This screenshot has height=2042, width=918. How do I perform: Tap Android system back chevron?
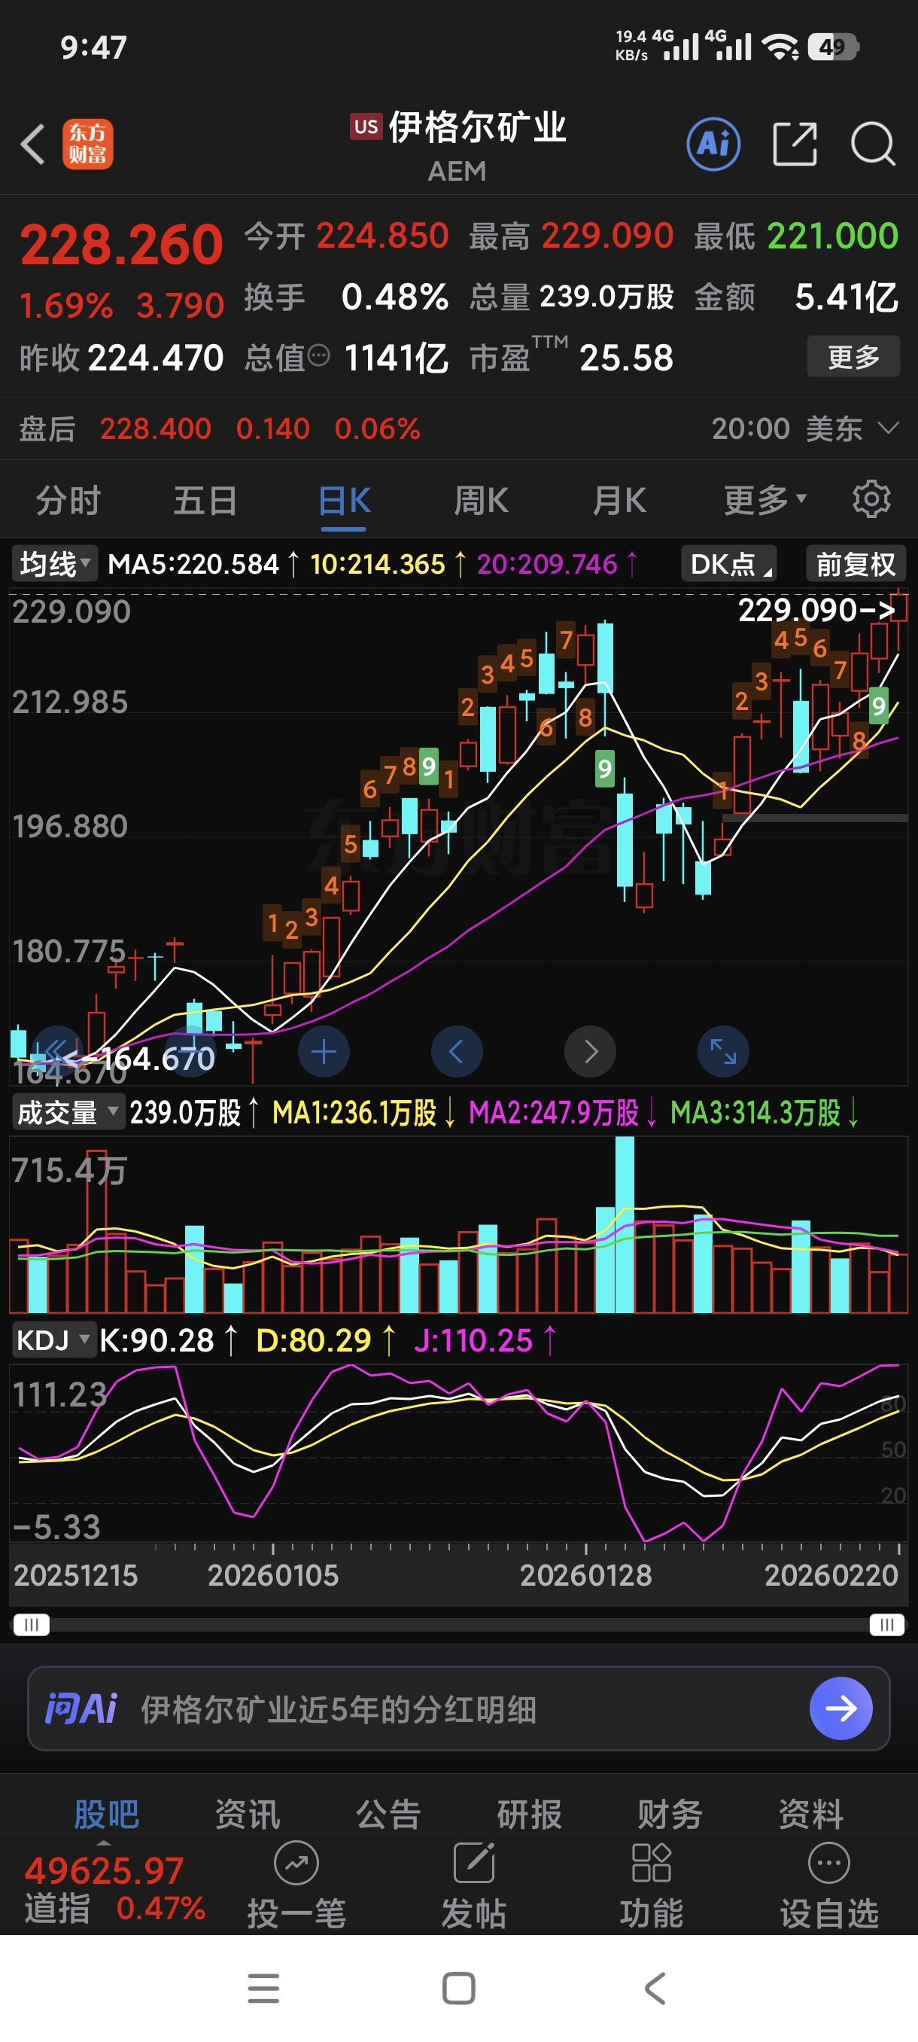coord(654,1988)
